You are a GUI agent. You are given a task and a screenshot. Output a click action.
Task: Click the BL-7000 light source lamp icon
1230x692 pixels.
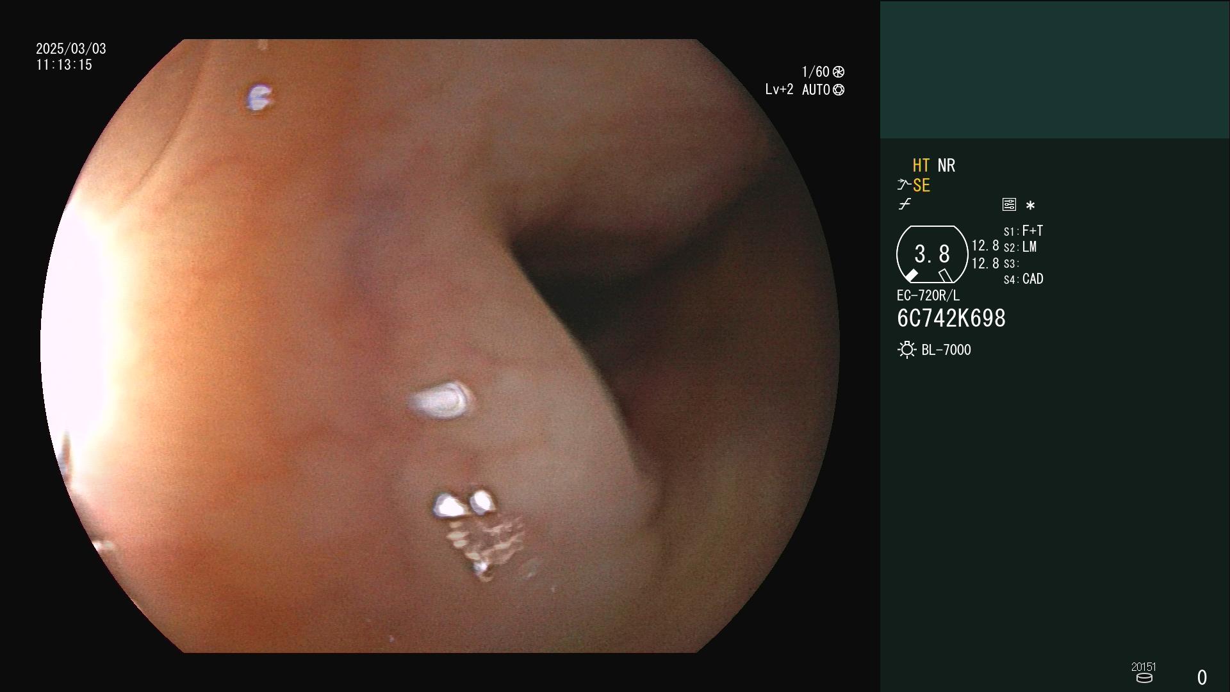click(906, 350)
